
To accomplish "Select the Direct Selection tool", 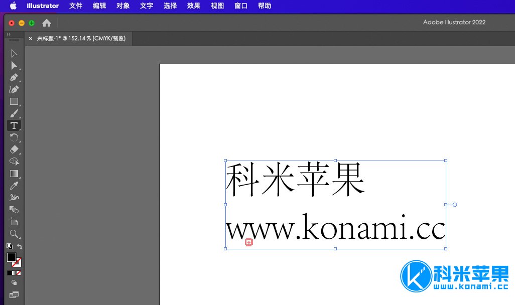I will pyautogui.click(x=14, y=65).
